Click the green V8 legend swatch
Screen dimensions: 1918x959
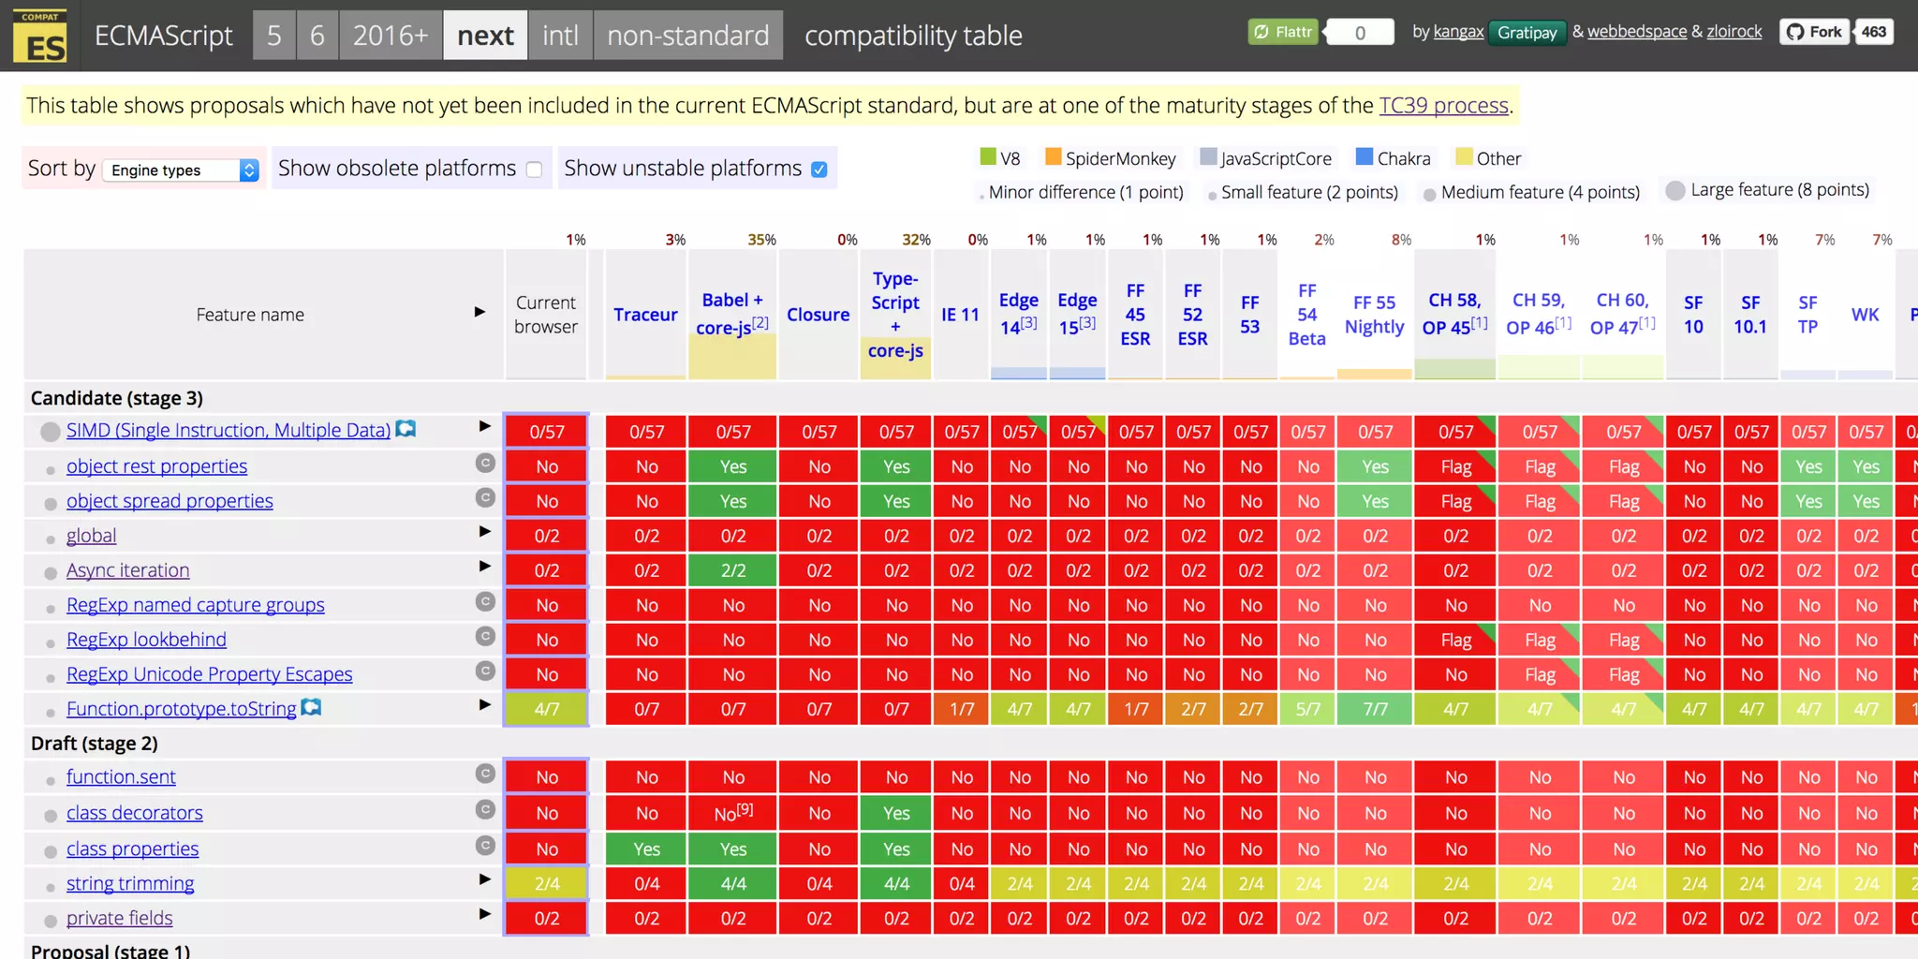pos(988,156)
